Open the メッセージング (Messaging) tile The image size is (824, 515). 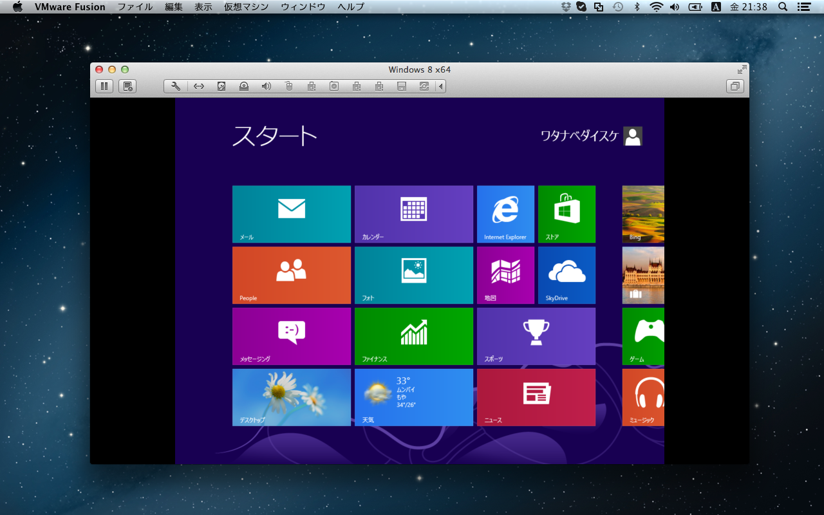tap(292, 336)
